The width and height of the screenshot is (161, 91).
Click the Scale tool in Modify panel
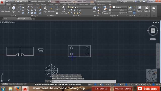(32, 13)
